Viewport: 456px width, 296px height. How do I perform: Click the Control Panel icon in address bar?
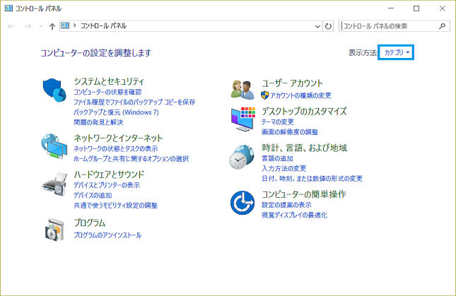[65, 25]
